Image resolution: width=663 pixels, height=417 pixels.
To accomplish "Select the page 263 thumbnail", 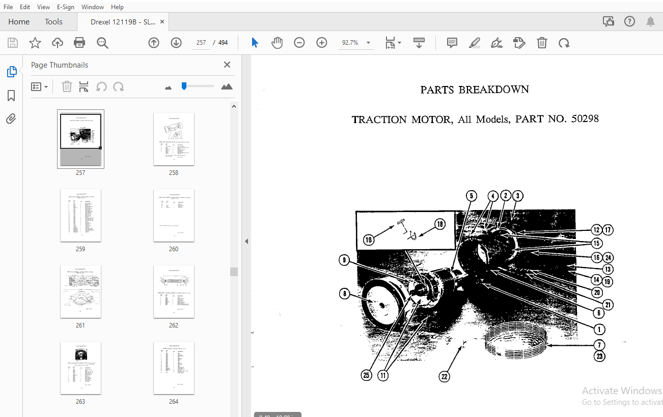I will pos(80,368).
